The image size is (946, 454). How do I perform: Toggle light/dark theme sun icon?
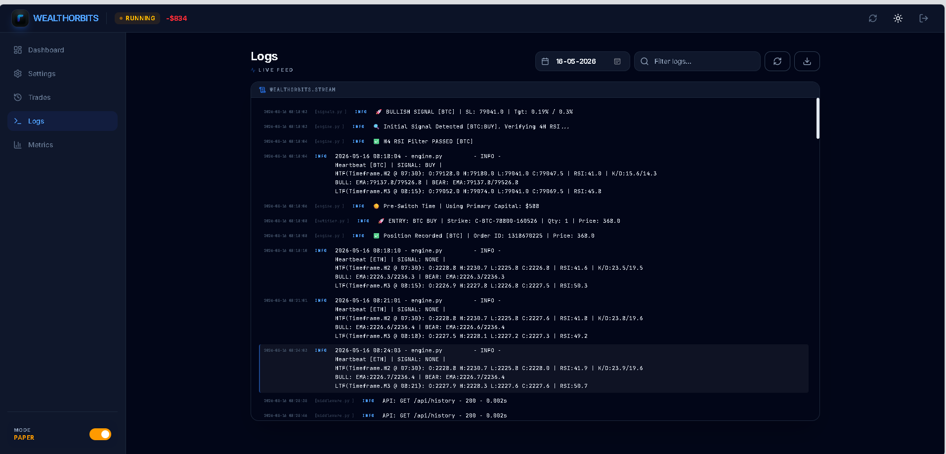pyautogui.click(x=898, y=18)
